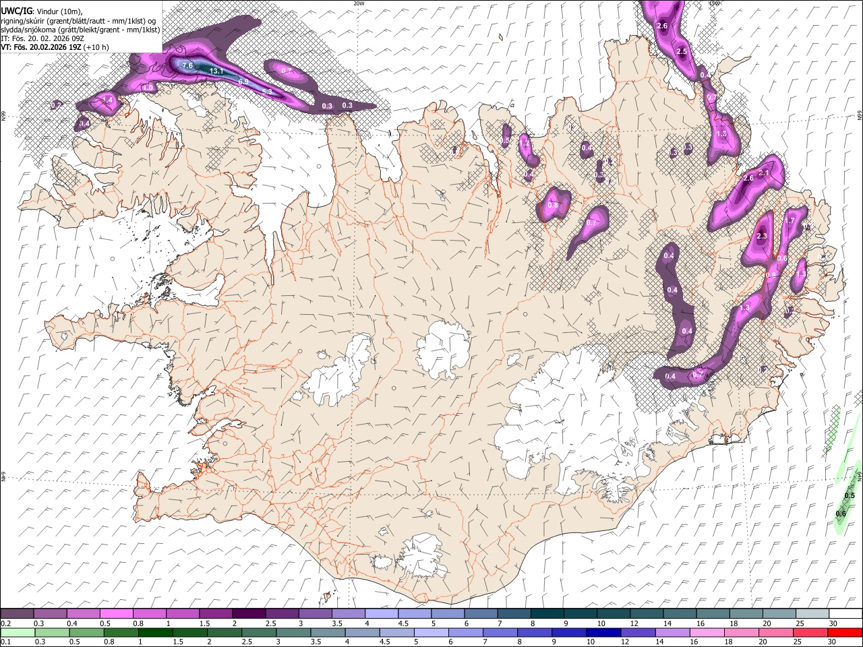
Task: Click the 0.7 value in northern offshore band
Action: pyautogui.click(x=287, y=71)
